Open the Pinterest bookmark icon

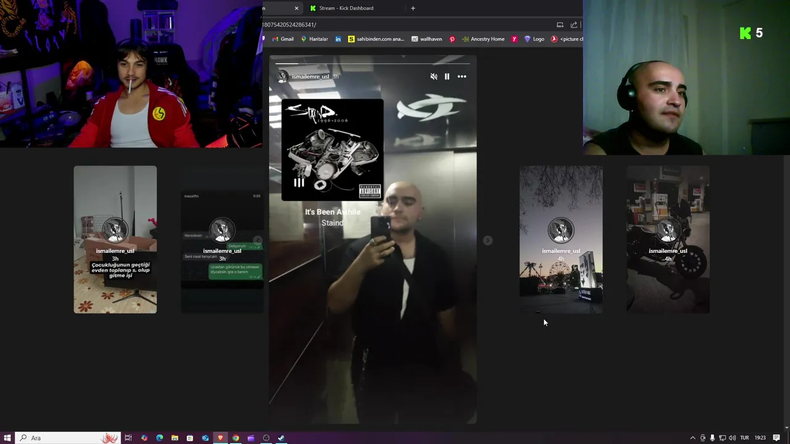click(452, 39)
